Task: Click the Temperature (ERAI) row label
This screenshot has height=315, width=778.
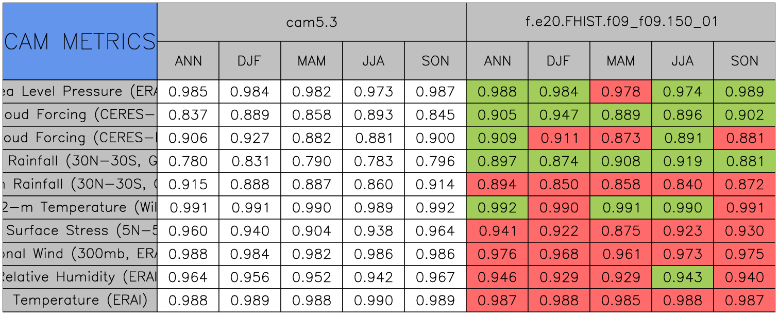Action: pos(80,301)
